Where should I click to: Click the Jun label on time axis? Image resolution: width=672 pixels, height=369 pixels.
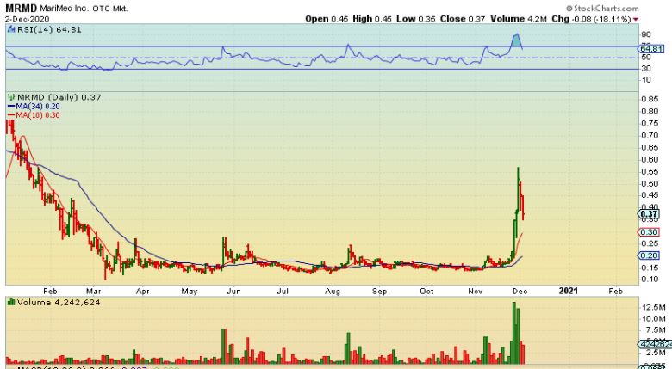coord(234,291)
